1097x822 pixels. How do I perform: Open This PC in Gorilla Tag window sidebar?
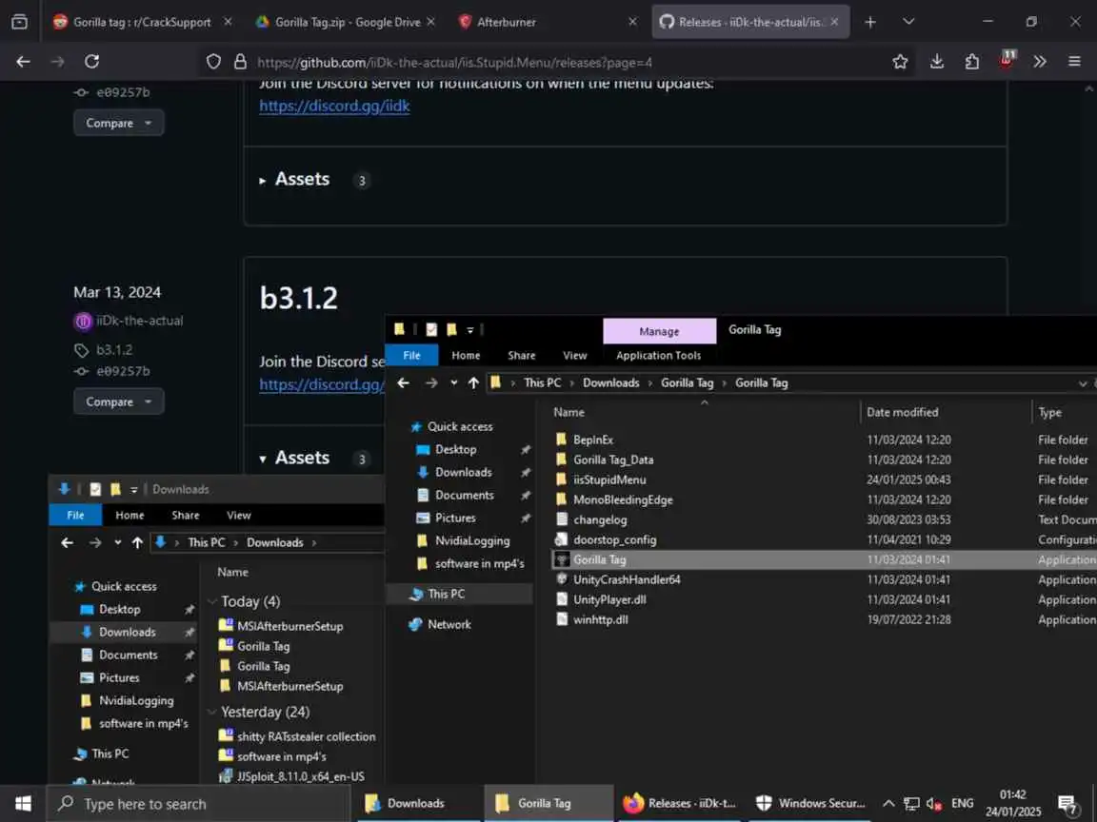tap(446, 594)
